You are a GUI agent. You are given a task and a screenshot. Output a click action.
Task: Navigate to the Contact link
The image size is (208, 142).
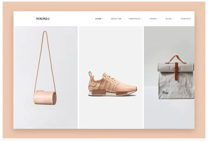tap(186, 19)
